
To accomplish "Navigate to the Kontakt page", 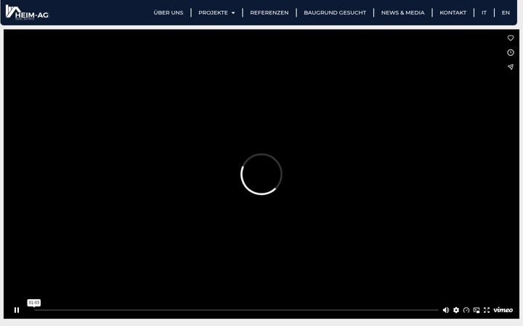I will (453, 12).
